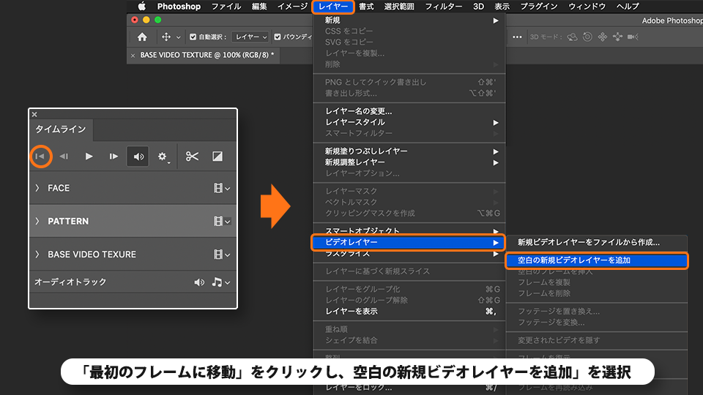
Task: Open the プラグイン menu
Action: pyautogui.click(x=539, y=7)
